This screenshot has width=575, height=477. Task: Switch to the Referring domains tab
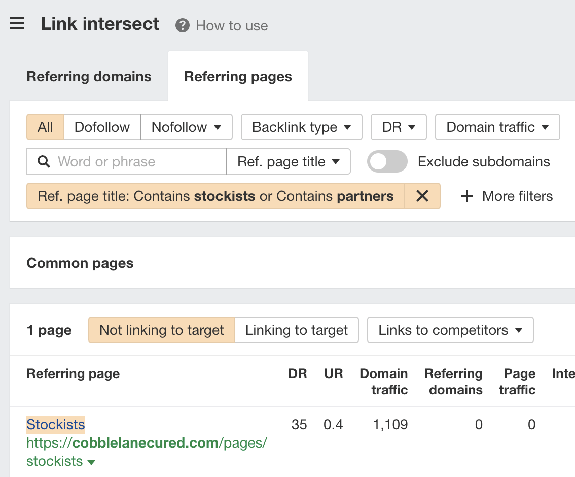click(89, 76)
